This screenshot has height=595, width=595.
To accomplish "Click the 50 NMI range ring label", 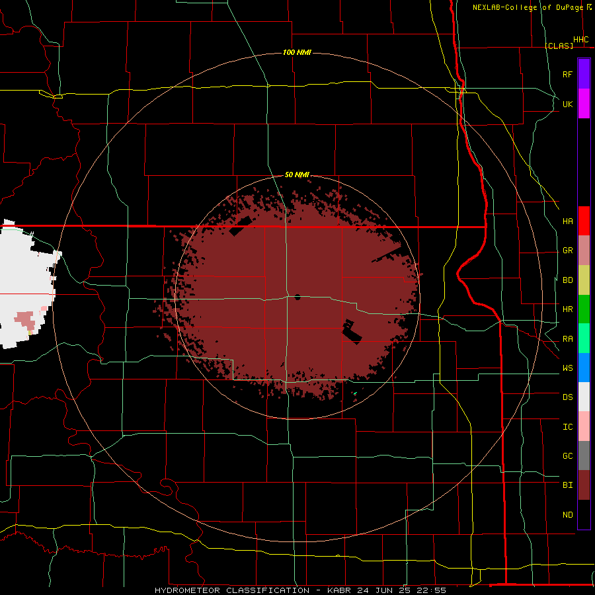I will point(297,175).
